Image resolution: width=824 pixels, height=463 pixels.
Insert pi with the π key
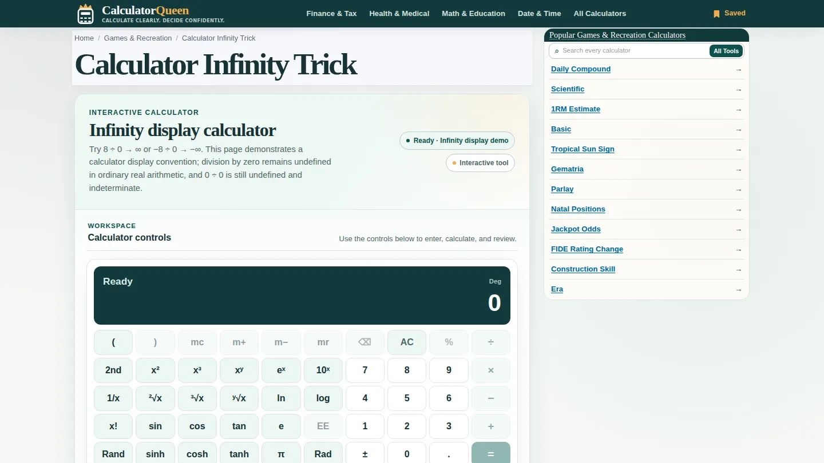click(x=281, y=453)
